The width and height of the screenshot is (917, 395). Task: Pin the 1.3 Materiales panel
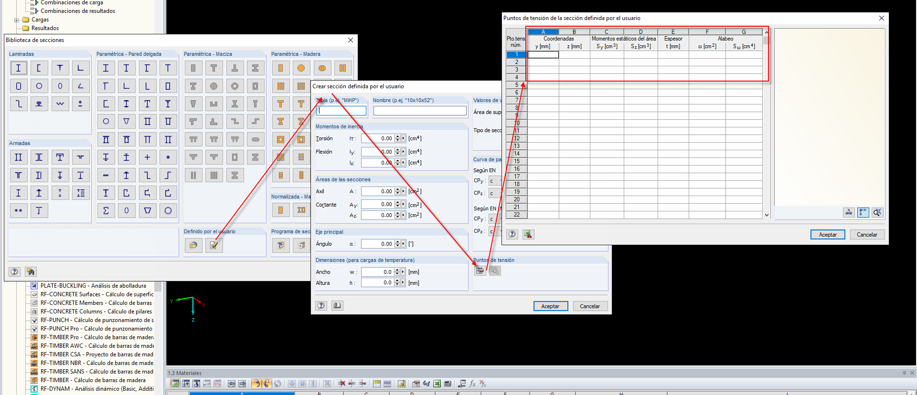pos(904,373)
